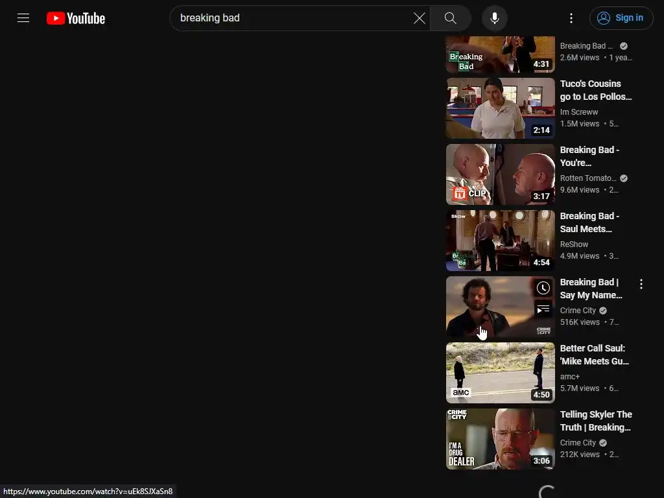Viewport: 664px width, 498px height.
Task: Open the Saul Meets video thumbnail
Action: coord(500,241)
